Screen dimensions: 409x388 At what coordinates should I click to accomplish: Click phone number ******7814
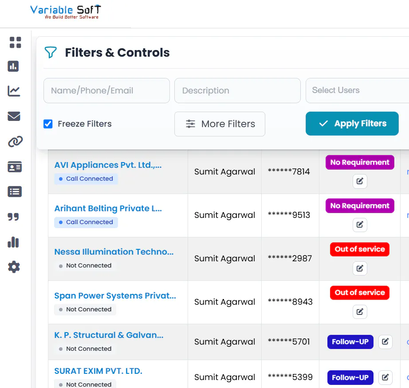(289, 171)
